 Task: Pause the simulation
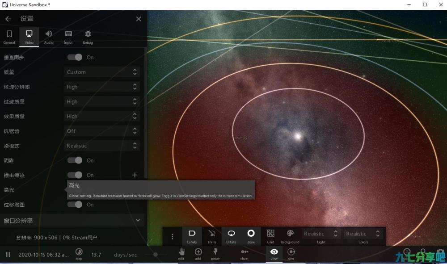pos(8,254)
